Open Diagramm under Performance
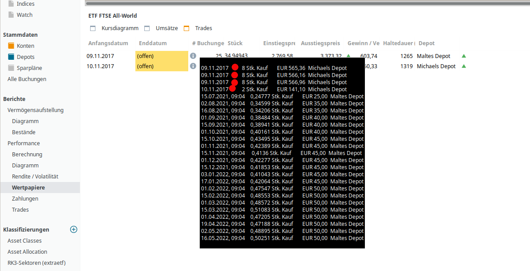 coord(25,166)
